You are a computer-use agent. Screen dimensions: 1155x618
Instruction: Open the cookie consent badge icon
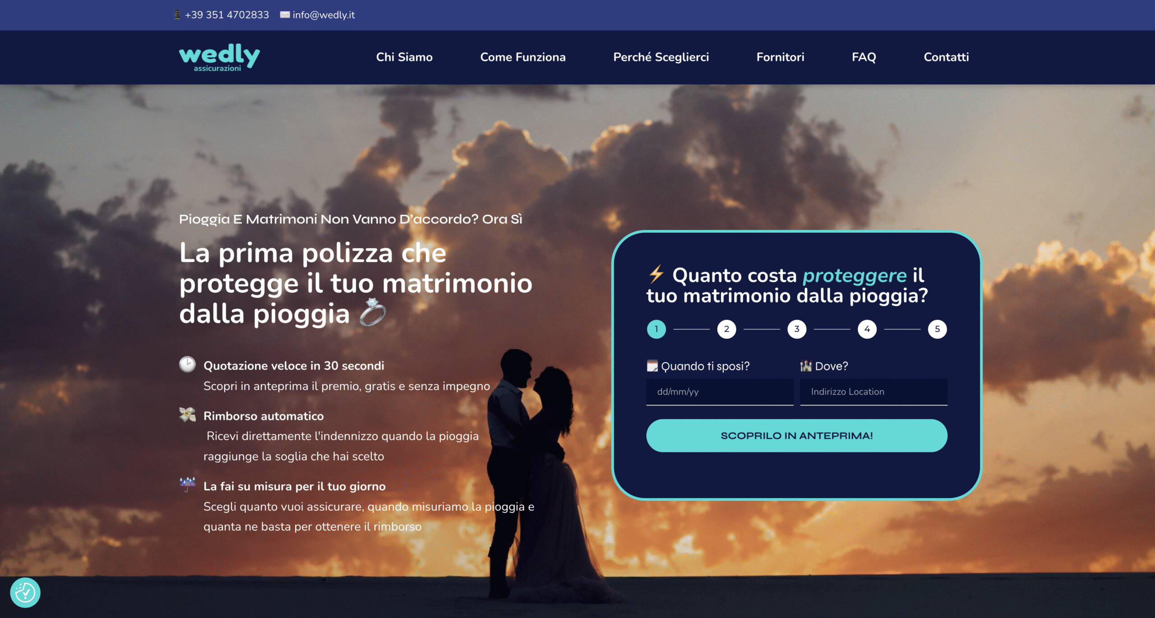point(25,592)
